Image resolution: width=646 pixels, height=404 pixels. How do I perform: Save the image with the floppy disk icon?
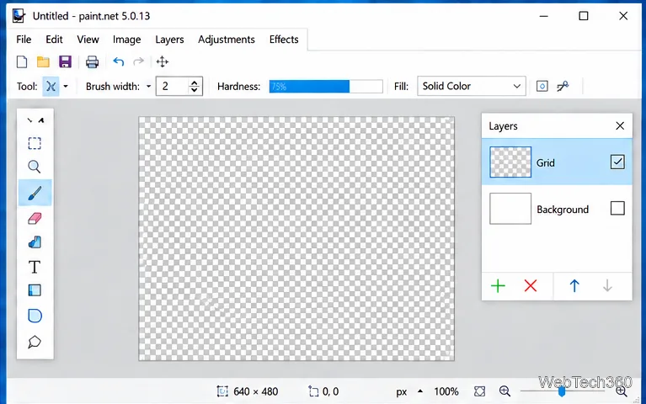(x=65, y=61)
